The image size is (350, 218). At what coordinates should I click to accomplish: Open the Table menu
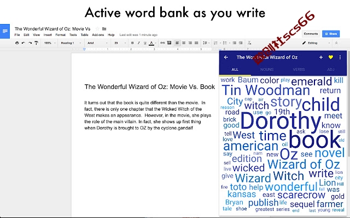click(85, 35)
